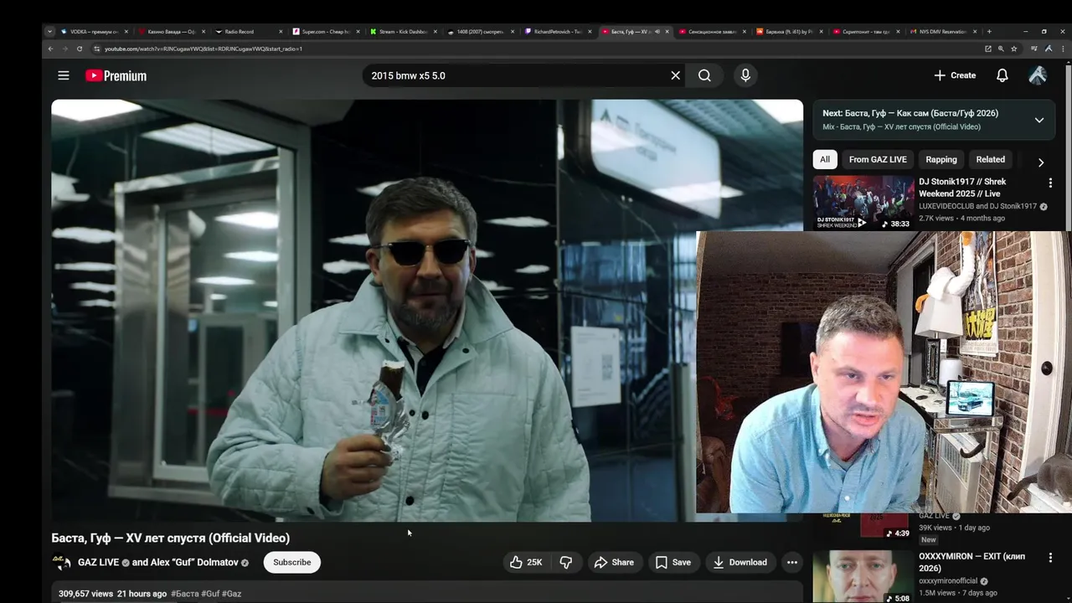Open the notifications bell
The height and width of the screenshot is (603, 1072).
1002,75
